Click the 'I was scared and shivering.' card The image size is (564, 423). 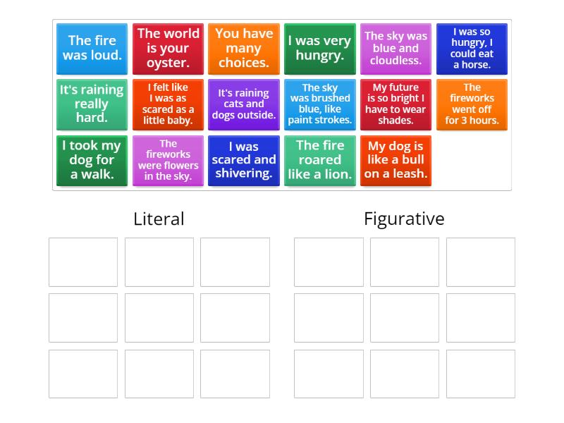244,161
